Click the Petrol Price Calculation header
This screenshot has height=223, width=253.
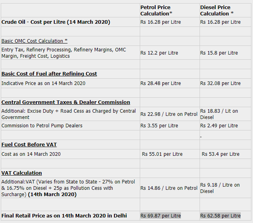pyautogui.click(x=156, y=10)
